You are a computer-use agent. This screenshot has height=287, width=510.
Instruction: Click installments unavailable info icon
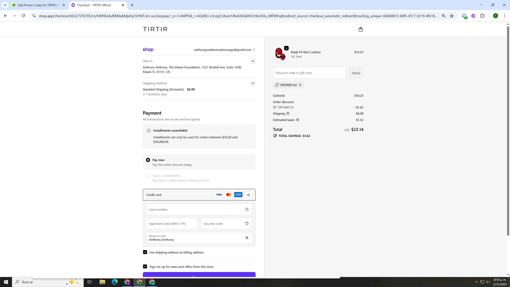pyautogui.click(x=149, y=131)
